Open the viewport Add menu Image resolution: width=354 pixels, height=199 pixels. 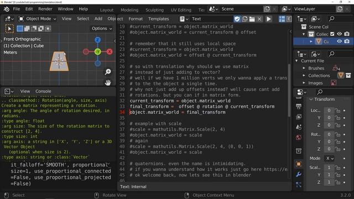tap(98, 19)
